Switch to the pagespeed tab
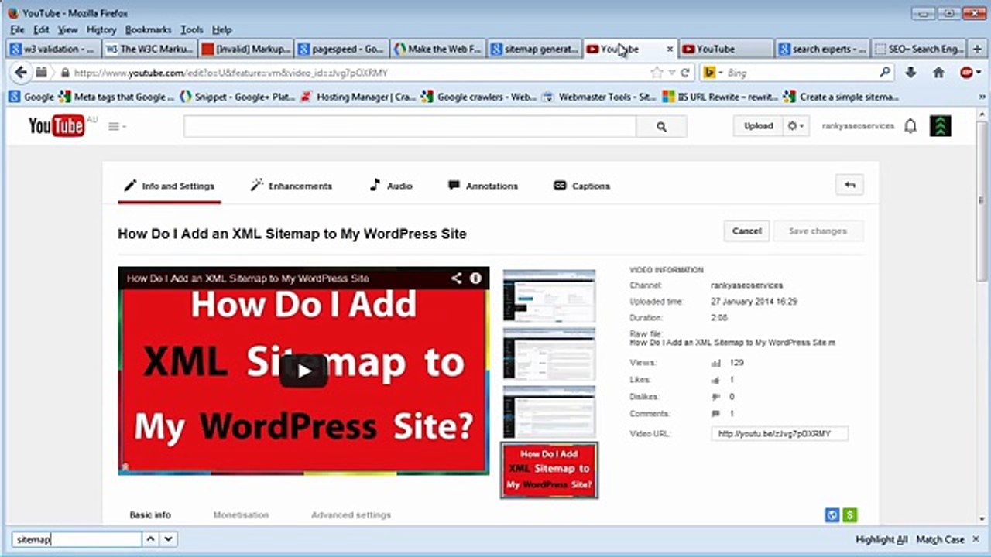Image resolution: width=991 pixels, height=557 pixels. coord(341,49)
